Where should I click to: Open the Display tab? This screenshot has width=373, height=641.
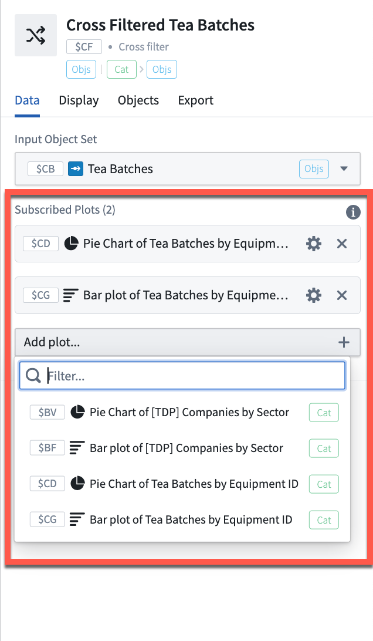79,100
